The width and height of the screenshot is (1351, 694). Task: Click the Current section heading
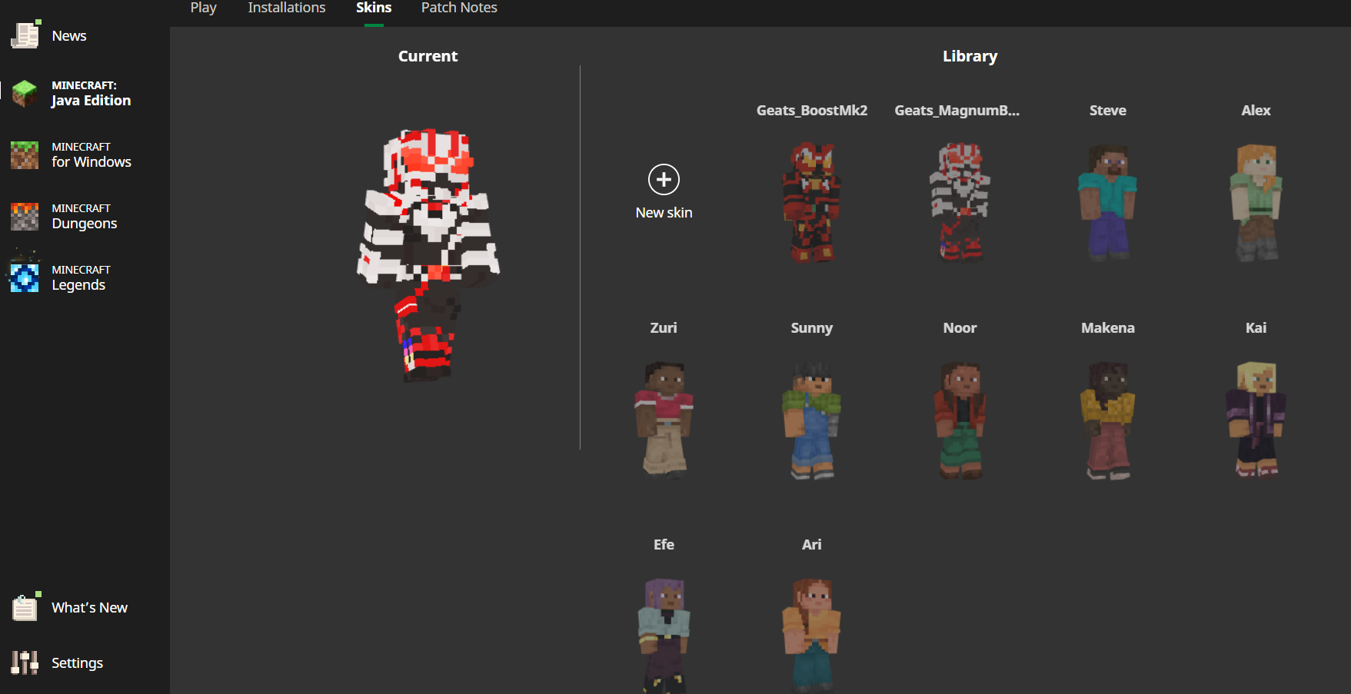(x=428, y=56)
